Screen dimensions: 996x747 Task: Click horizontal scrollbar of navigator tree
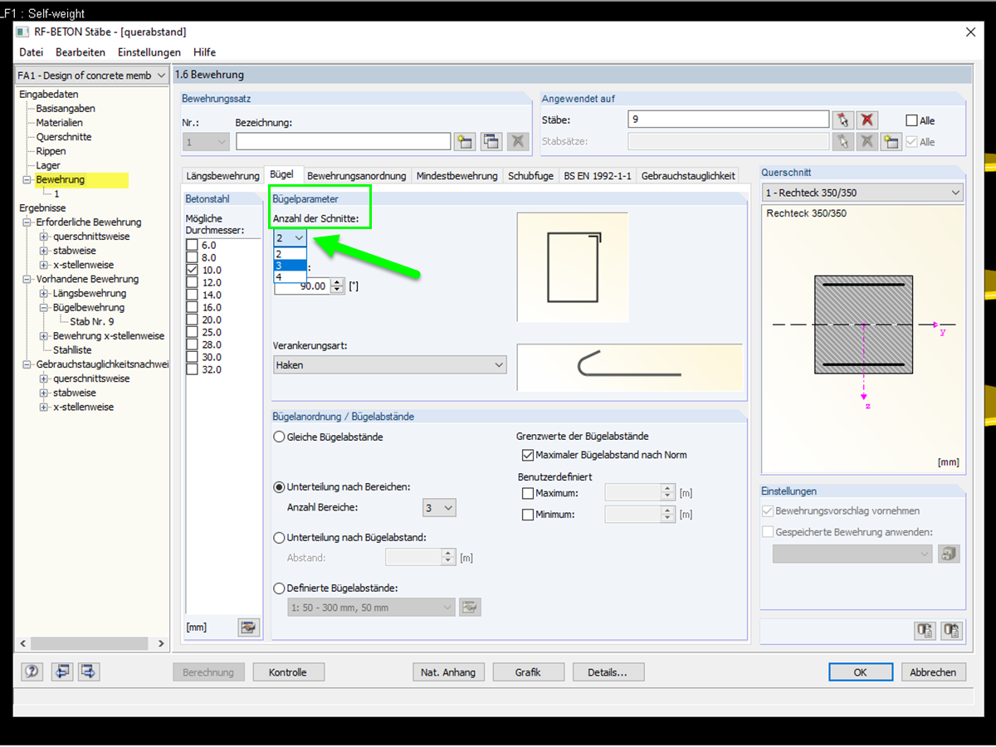click(x=91, y=643)
